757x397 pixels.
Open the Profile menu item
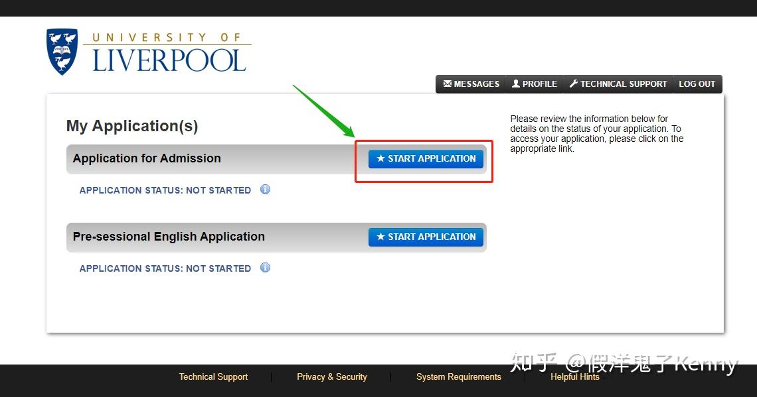pos(534,84)
